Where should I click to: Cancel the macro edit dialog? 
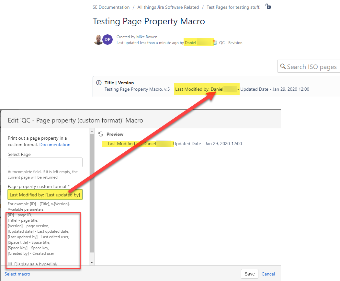tap(268, 274)
